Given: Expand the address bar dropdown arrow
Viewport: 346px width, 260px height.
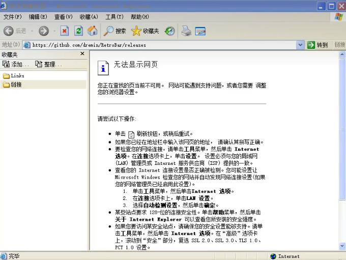Looking at the screenshot, I should click(300, 45).
